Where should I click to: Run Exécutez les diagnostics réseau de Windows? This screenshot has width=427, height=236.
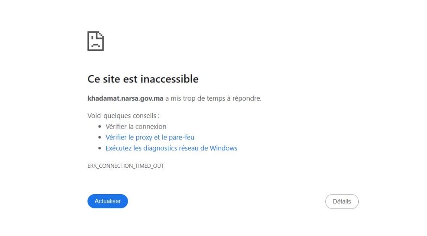tap(171, 148)
